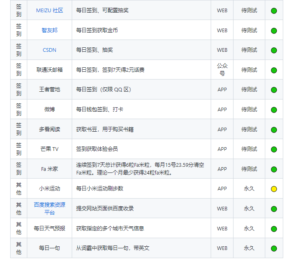Viewport: 293px width, 263px height.
Task: Click description 每日签到获取金币
Action: (x=97, y=30)
